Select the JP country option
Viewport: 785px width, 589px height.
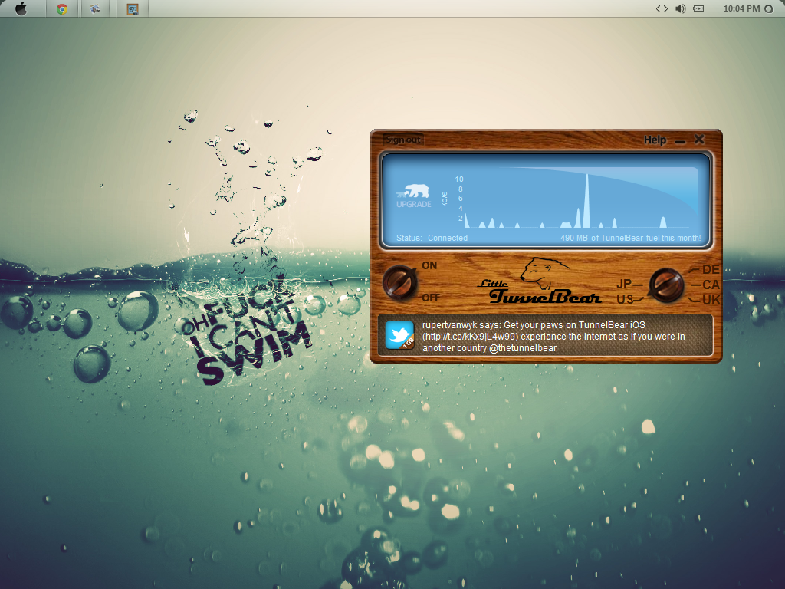624,284
